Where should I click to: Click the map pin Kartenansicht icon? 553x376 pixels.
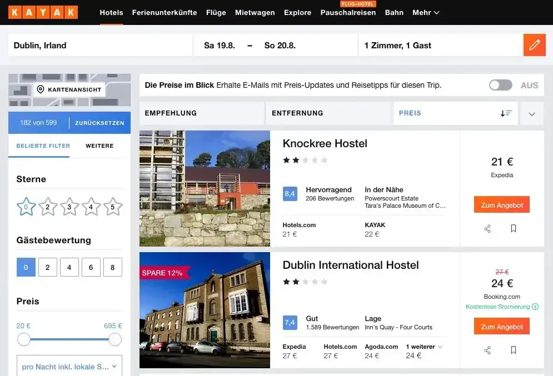click(x=41, y=89)
